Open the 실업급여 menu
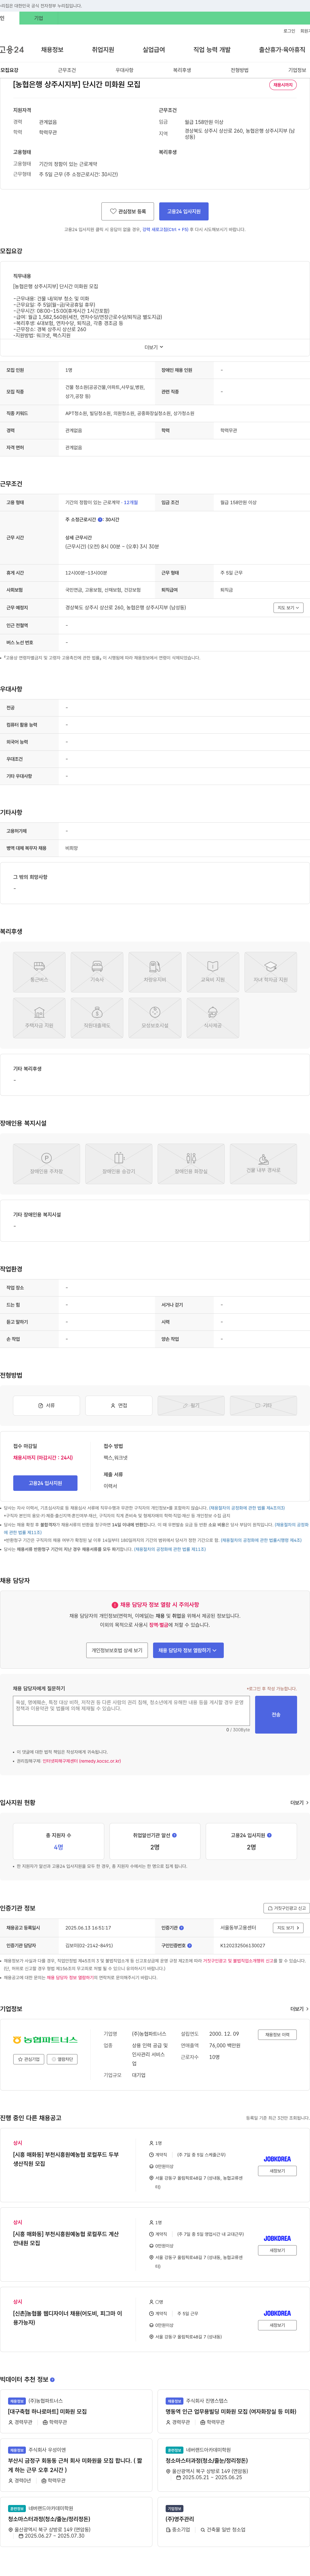 click(x=154, y=50)
